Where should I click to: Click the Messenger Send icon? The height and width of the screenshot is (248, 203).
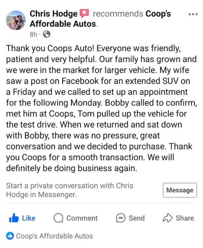coord(121,218)
